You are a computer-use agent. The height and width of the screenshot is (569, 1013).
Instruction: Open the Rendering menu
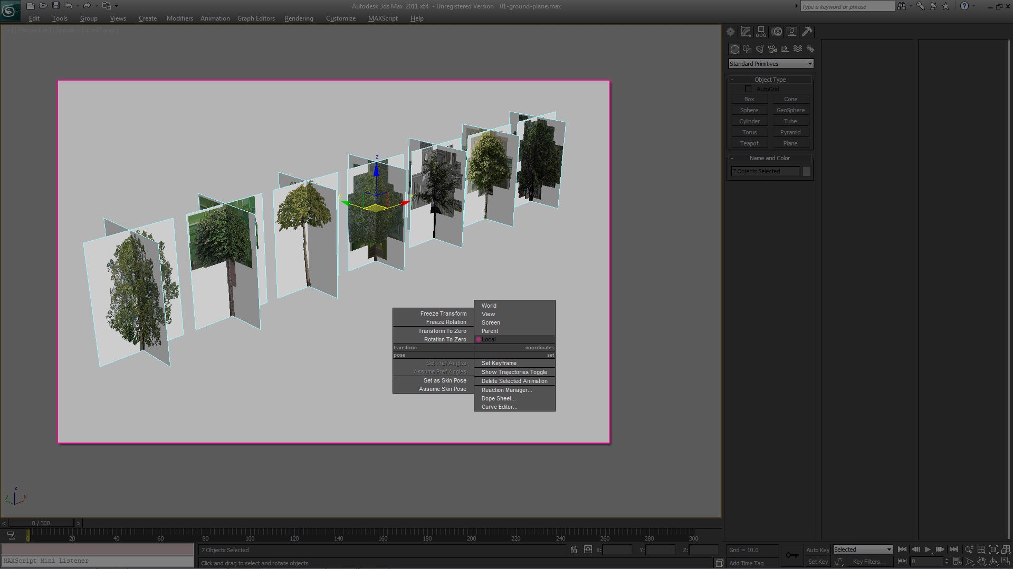pos(299,18)
